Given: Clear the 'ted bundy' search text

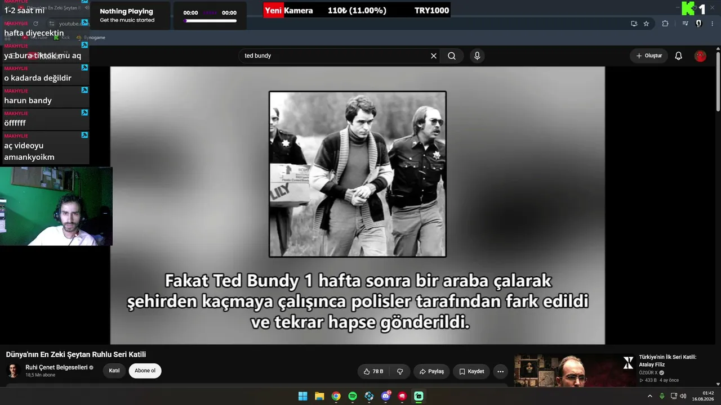Looking at the screenshot, I should (434, 56).
